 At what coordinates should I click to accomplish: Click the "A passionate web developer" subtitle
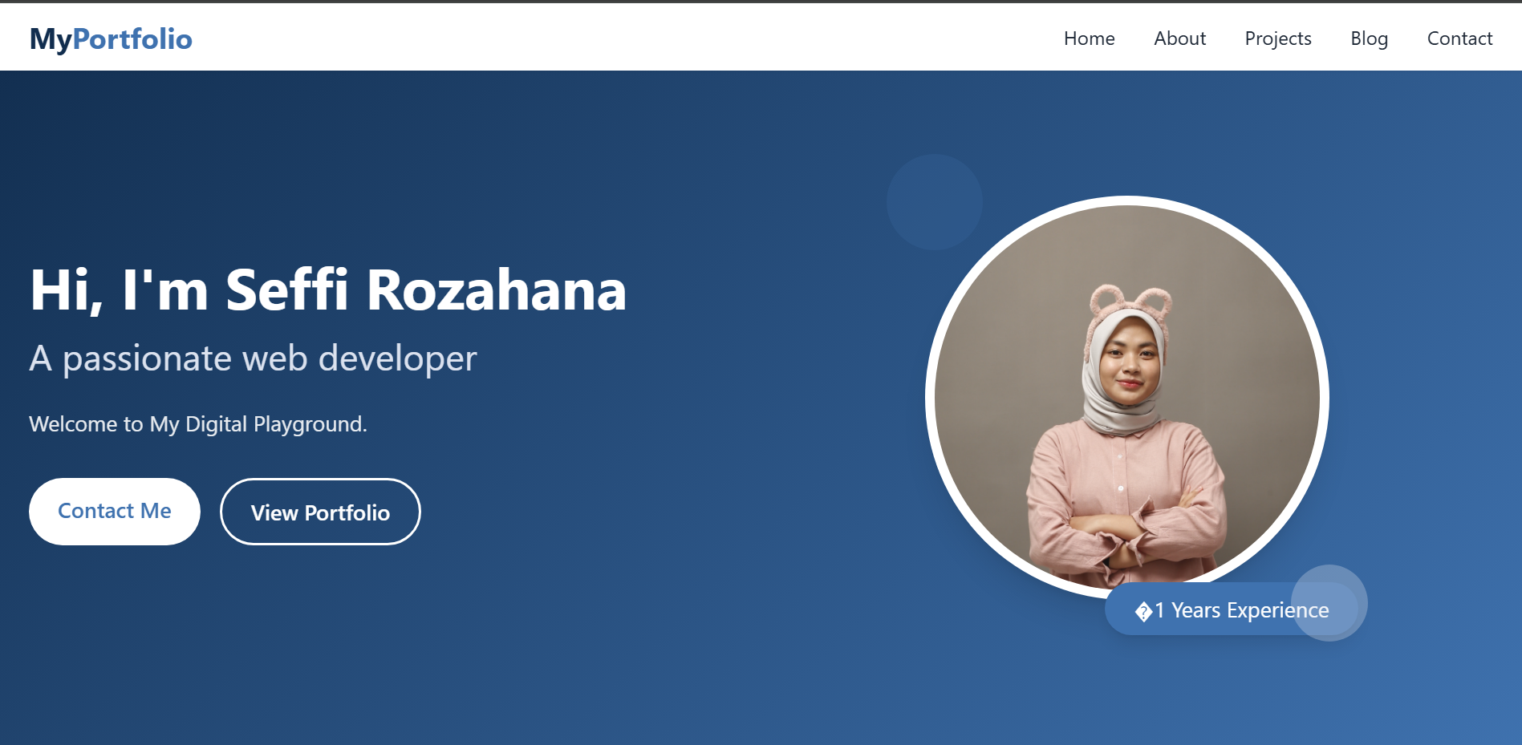tap(253, 358)
